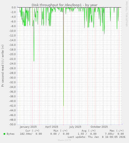Click the '-50.0' y-axis tick label
This screenshot has height=143, width=129.
pos(12,124)
